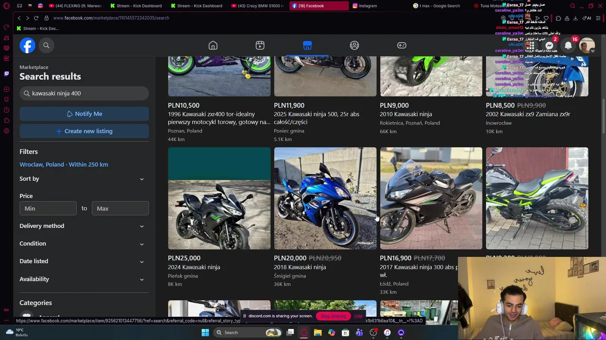Click the site padlock icon
This screenshot has width=606, height=340.
46,18
